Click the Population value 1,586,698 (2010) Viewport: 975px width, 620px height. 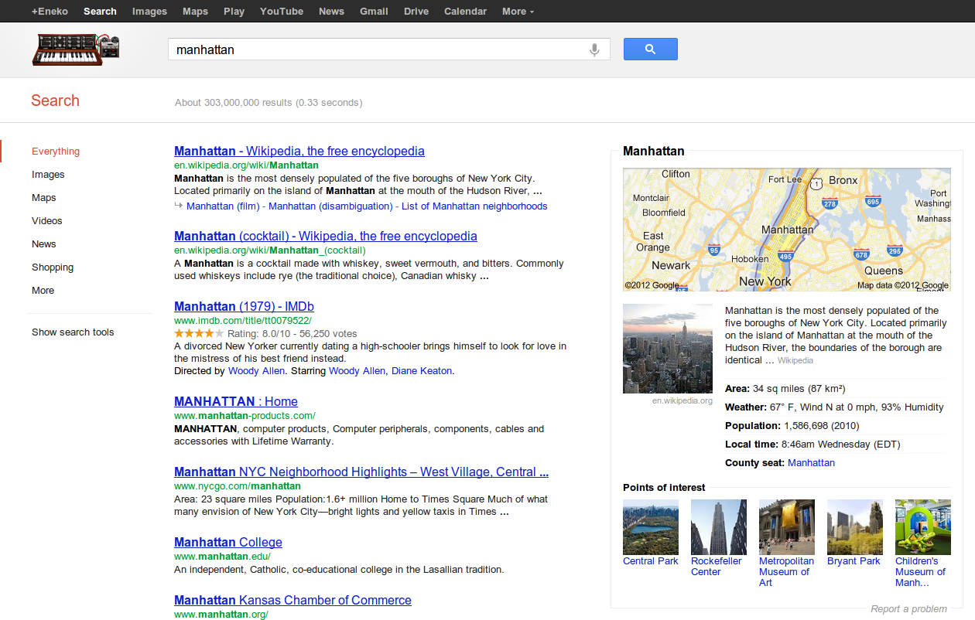click(x=822, y=426)
